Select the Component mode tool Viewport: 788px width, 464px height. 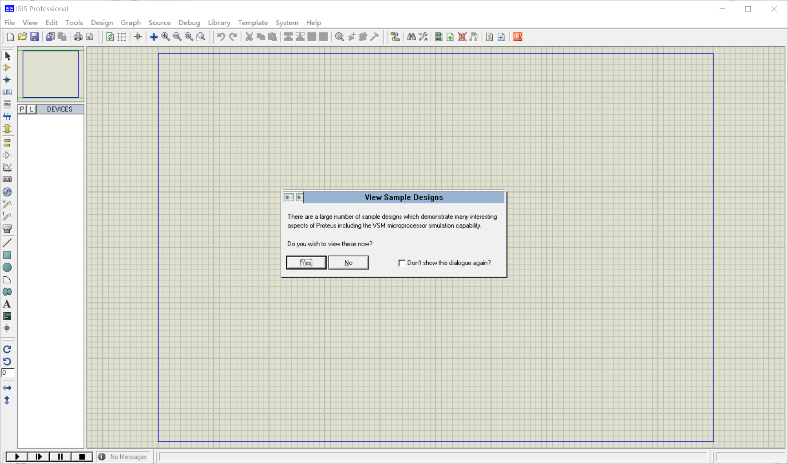7,68
